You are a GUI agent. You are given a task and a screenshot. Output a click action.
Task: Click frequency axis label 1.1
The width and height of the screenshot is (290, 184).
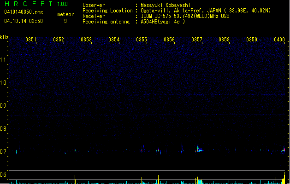coord(4,60)
